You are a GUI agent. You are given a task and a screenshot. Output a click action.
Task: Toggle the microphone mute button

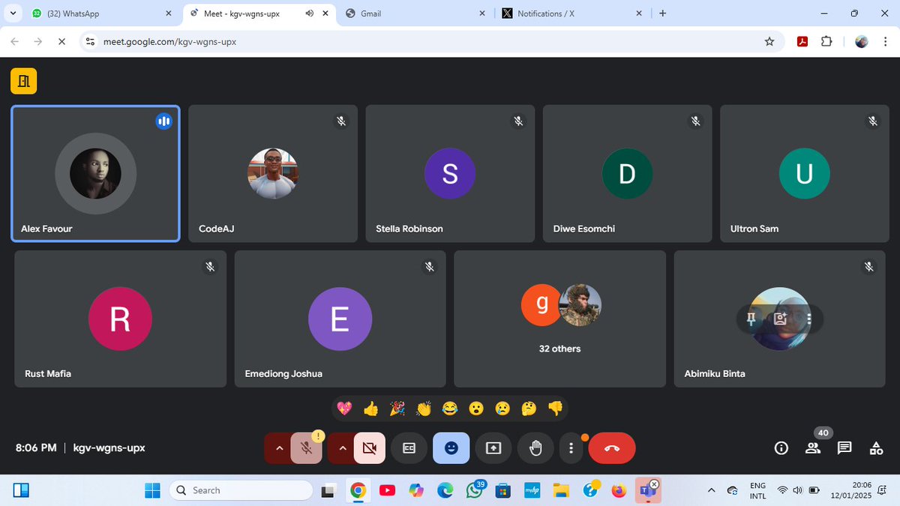tap(307, 448)
